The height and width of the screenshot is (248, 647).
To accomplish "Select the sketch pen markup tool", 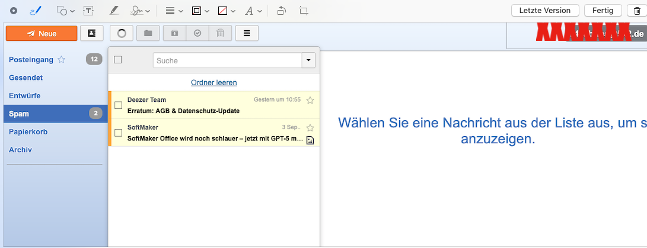I will tap(36, 11).
